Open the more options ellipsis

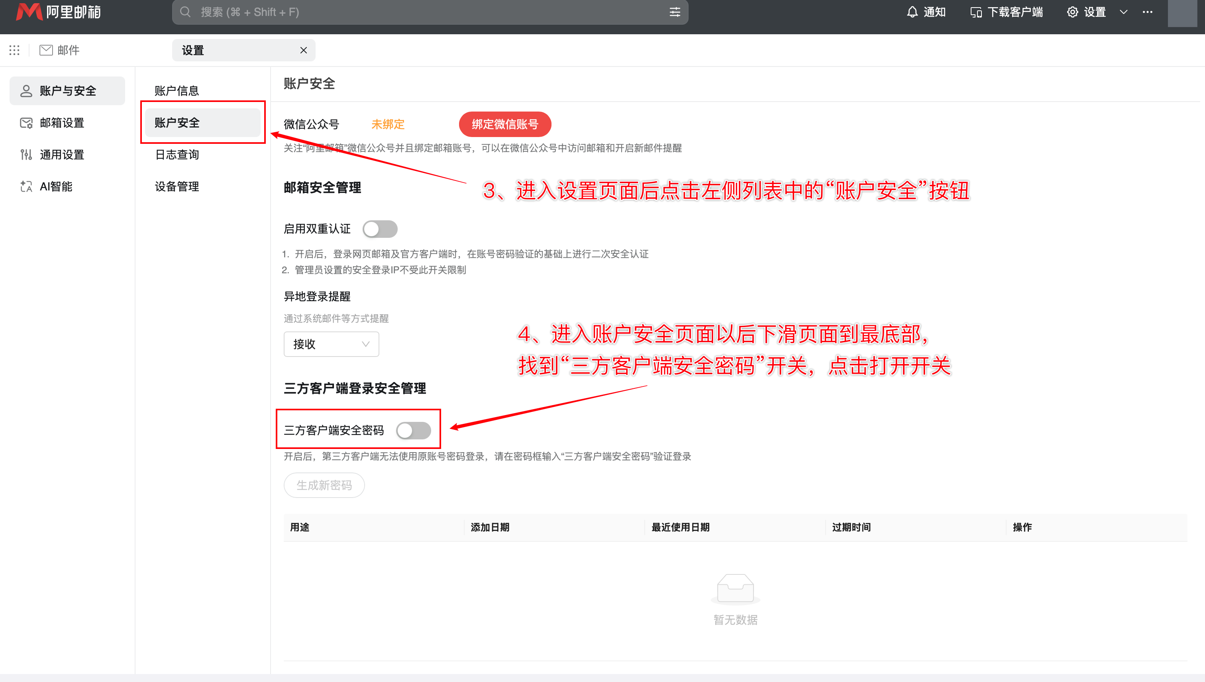point(1147,12)
